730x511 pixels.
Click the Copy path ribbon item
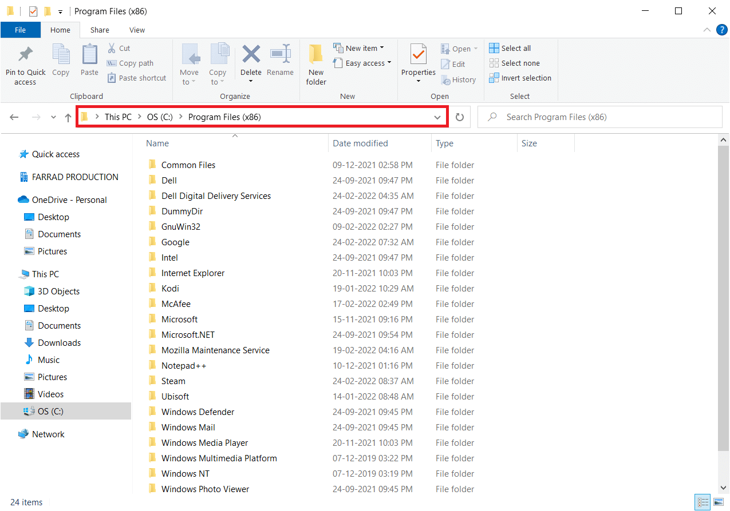130,63
